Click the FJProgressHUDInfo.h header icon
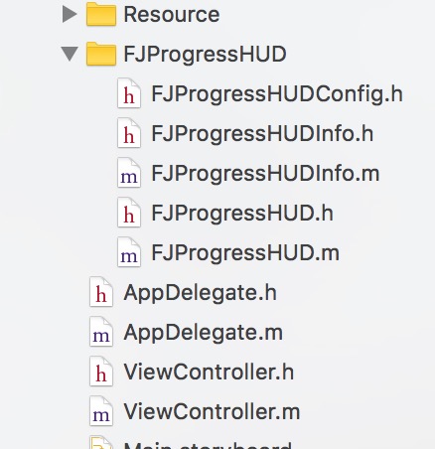Image resolution: width=435 pixels, height=449 pixels. tap(129, 133)
